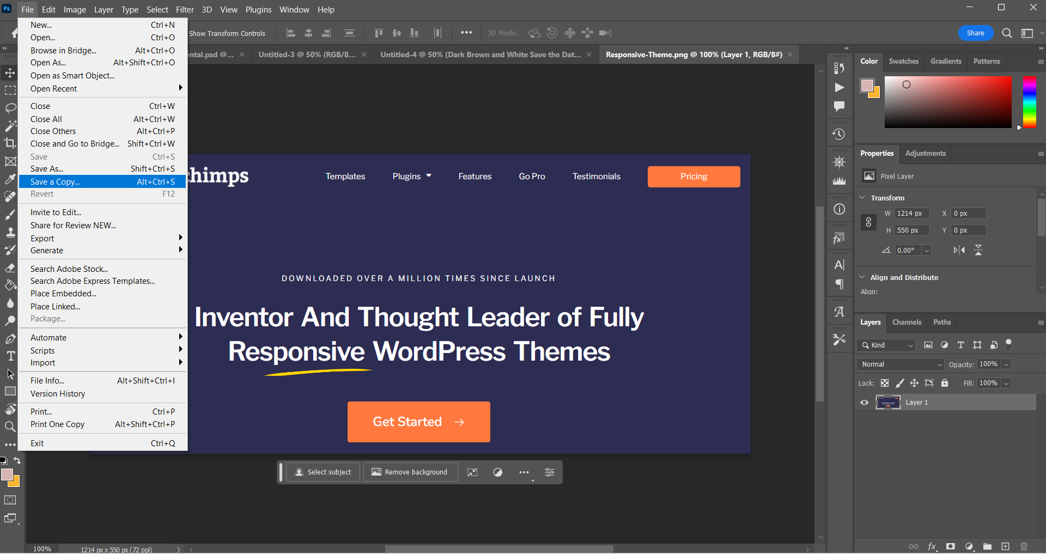1046x554 pixels.
Task: Open the History panel icon
Action: click(x=839, y=134)
